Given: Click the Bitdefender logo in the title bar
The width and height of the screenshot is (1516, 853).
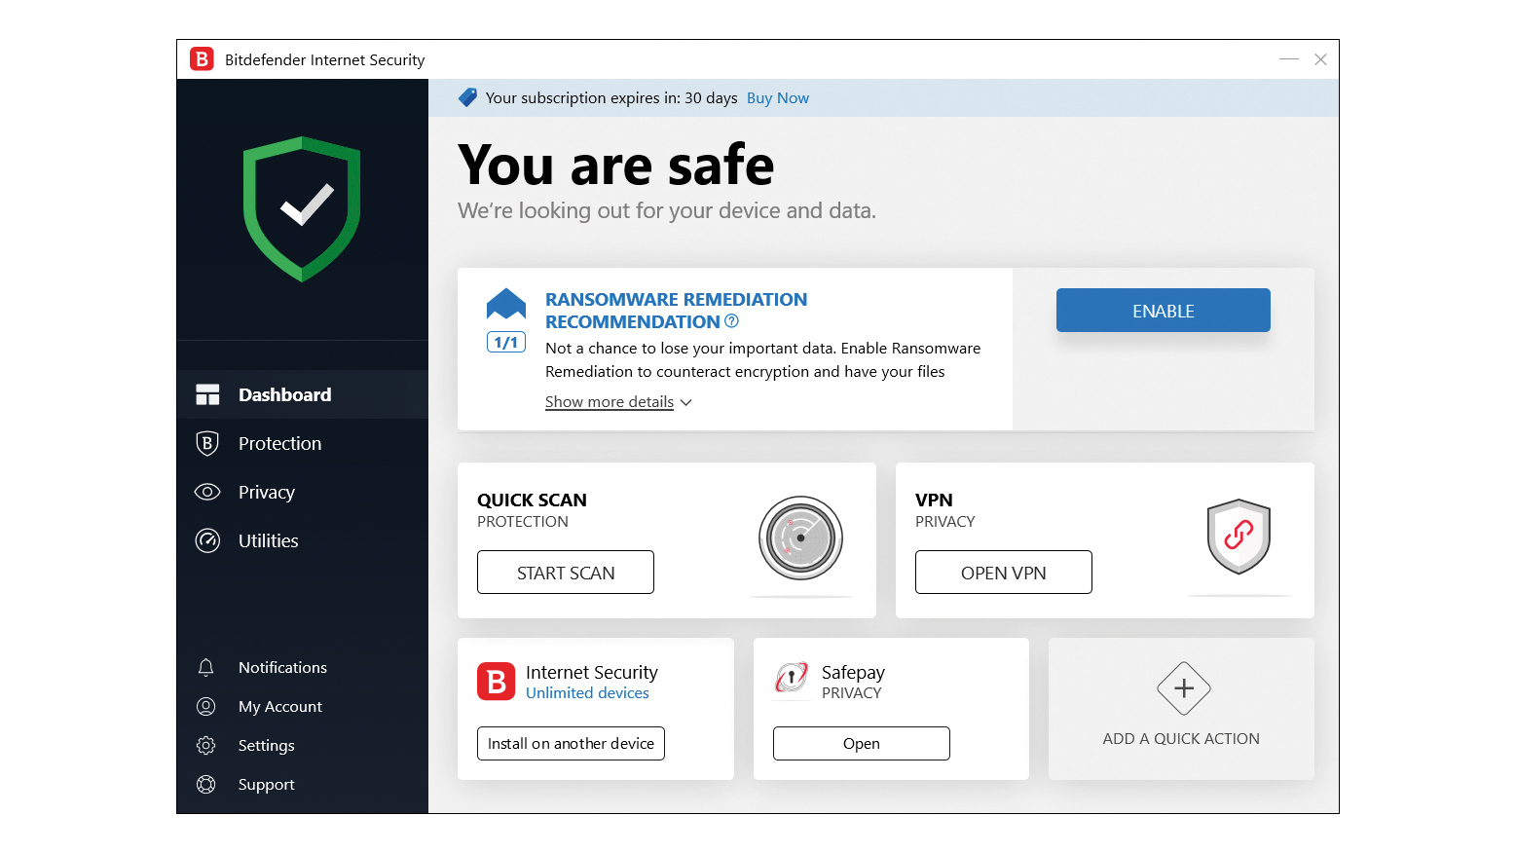Looking at the screenshot, I should pos(202,58).
